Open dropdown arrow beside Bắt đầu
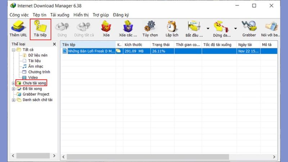Viewport: 288px width, 162px height. click(208, 28)
